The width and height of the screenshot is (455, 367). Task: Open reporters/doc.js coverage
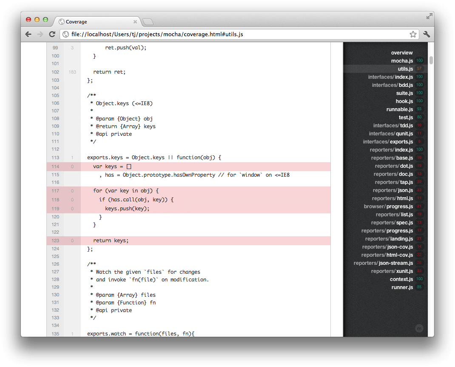[393, 175]
